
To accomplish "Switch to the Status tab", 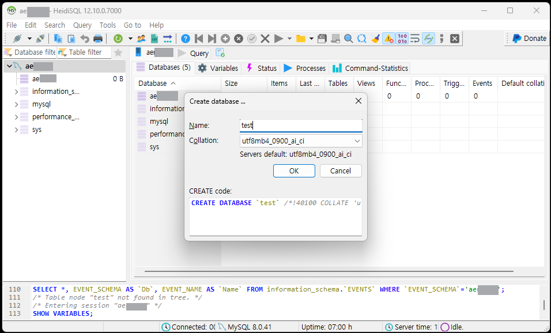I will 262,68.
